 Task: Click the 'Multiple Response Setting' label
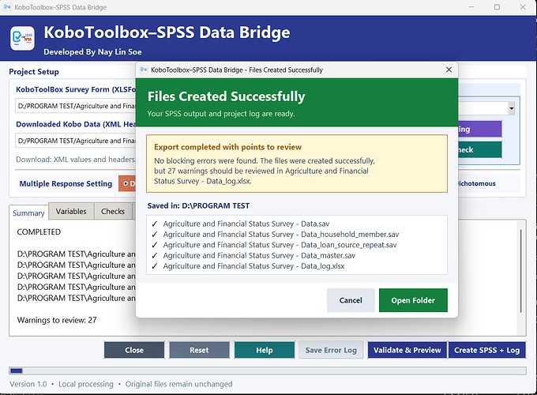point(66,183)
